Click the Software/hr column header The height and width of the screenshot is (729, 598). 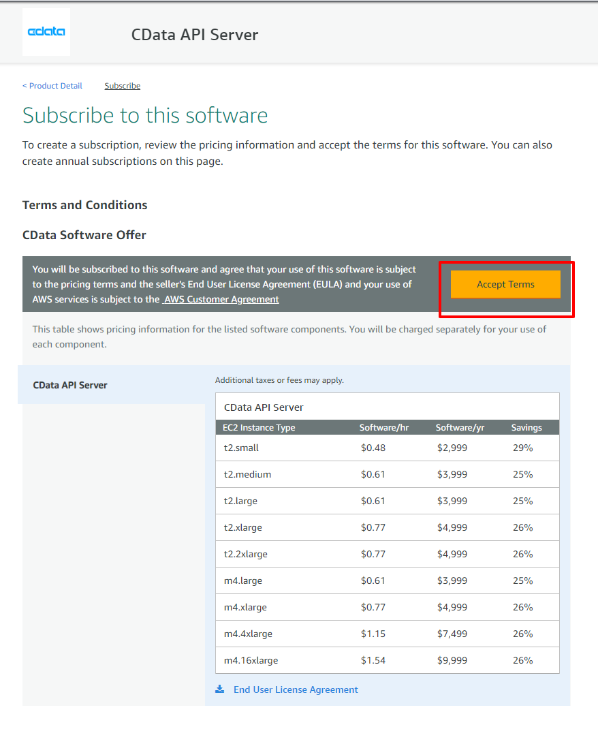pos(384,428)
